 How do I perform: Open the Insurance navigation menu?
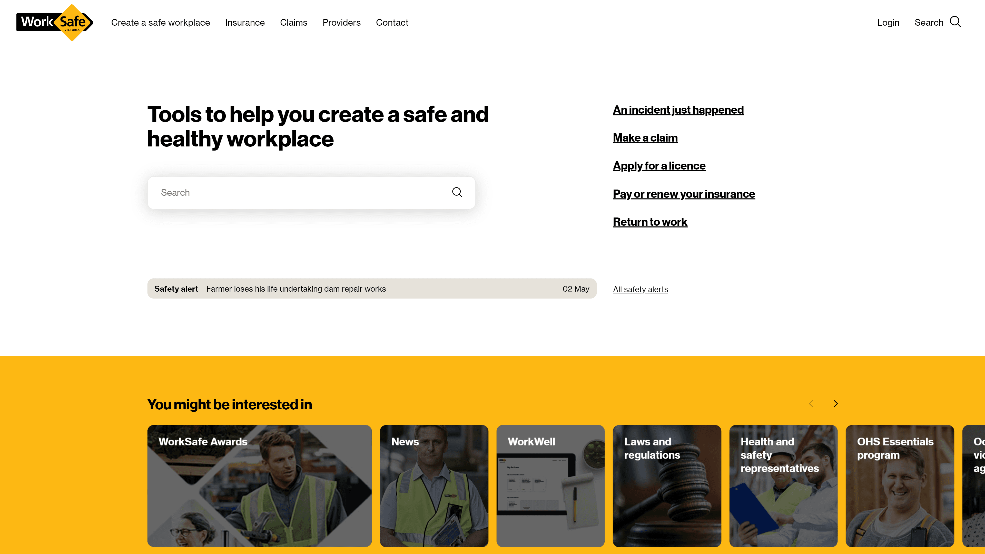point(245,22)
